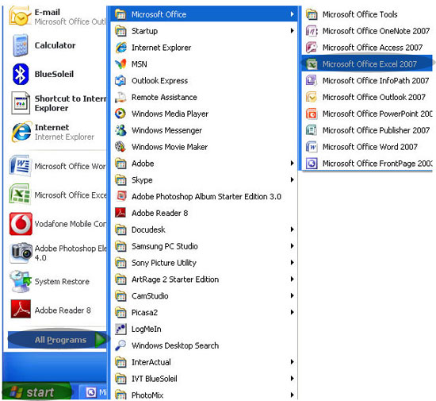Expand the Microsoft Office folder arrow
The image size is (436, 401).
(292, 14)
